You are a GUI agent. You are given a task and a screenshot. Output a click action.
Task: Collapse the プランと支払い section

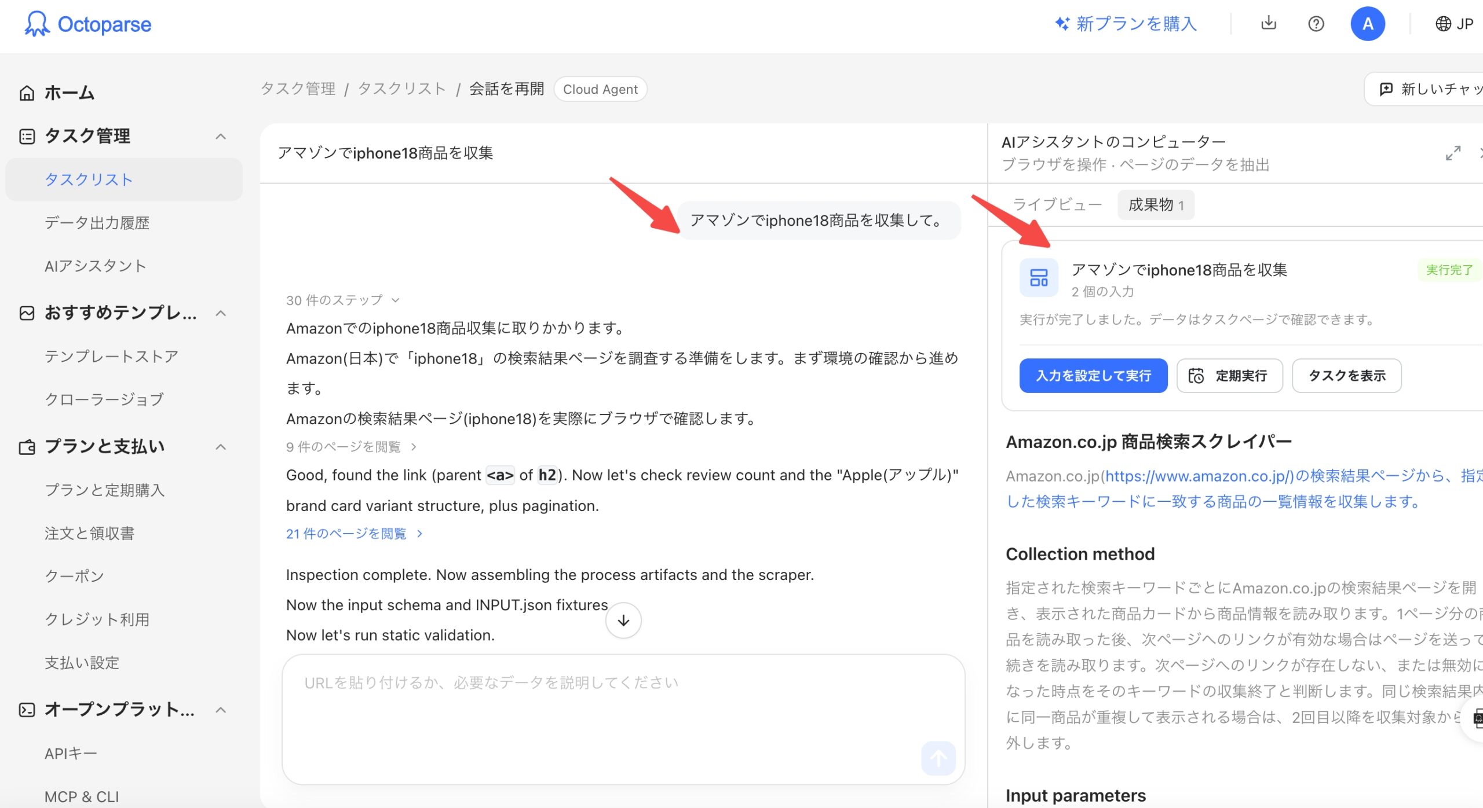(220, 447)
